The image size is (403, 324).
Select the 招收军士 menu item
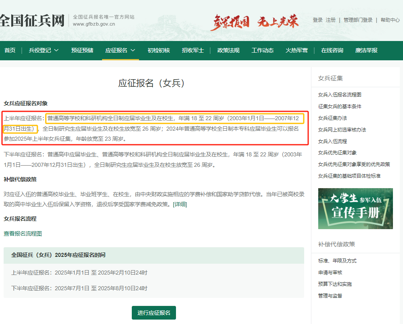193,51
